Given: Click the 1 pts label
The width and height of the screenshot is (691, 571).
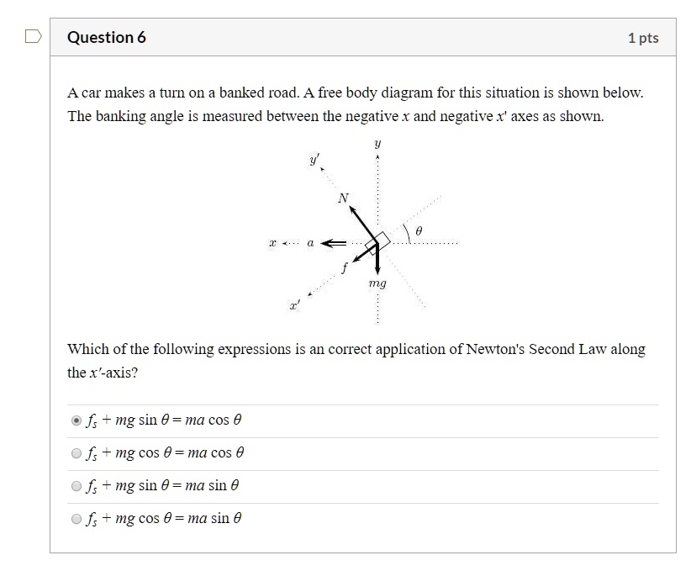Looking at the screenshot, I should [646, 37].
